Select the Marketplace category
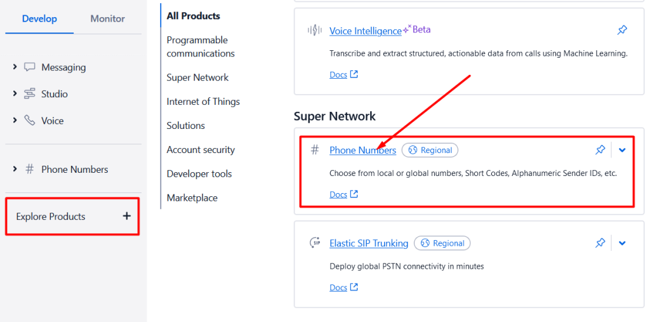 pyautogui.click(x=192, y=198)
